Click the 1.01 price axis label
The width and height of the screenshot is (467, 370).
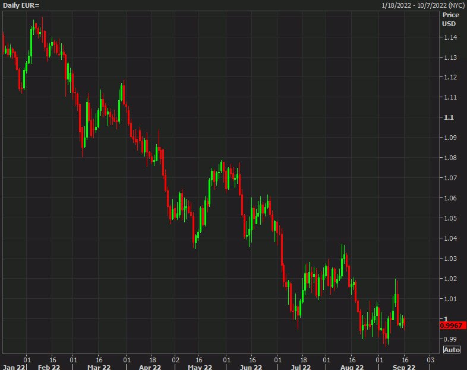450,299
